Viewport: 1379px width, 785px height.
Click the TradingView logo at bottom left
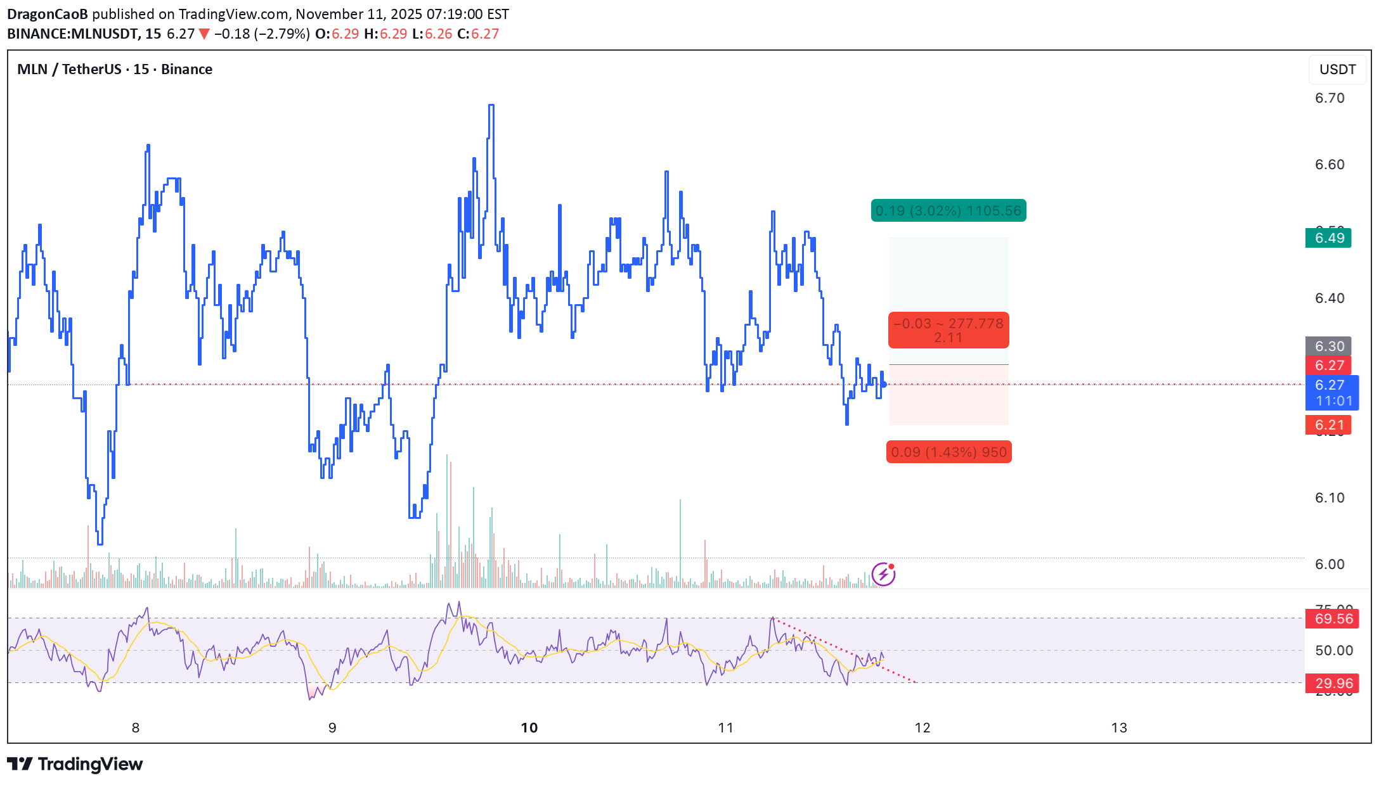coord(75,763)
